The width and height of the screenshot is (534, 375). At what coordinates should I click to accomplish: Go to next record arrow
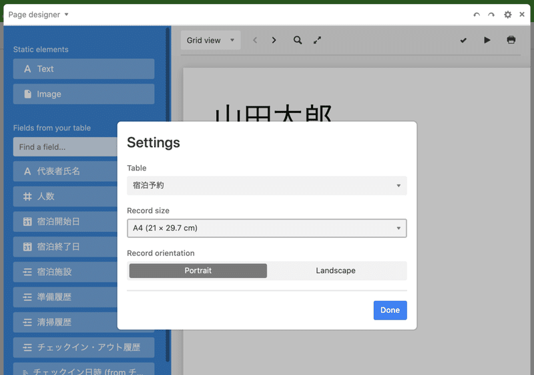coord(274,40)
